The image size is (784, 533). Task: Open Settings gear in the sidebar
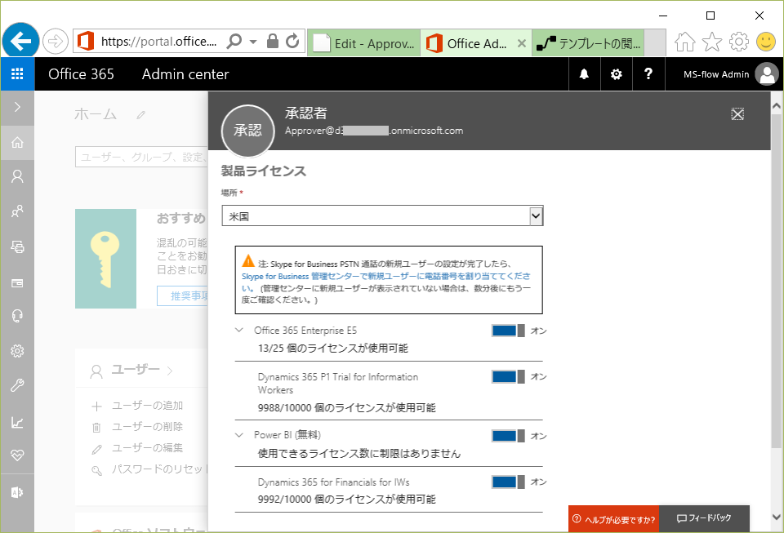(17, 351)
